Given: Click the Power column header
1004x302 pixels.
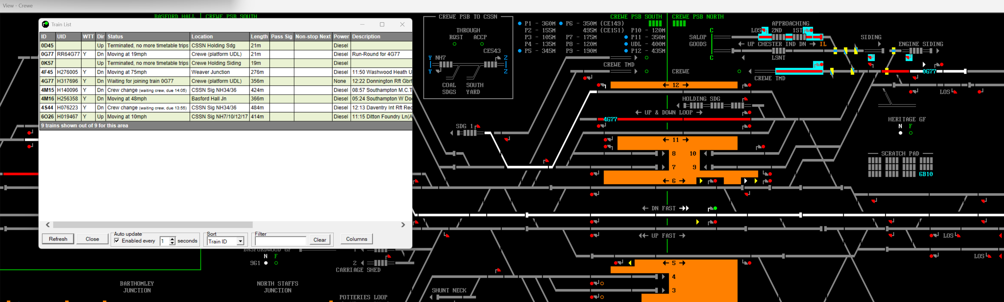Looking at the screenshot, I should tap(341, 37).
